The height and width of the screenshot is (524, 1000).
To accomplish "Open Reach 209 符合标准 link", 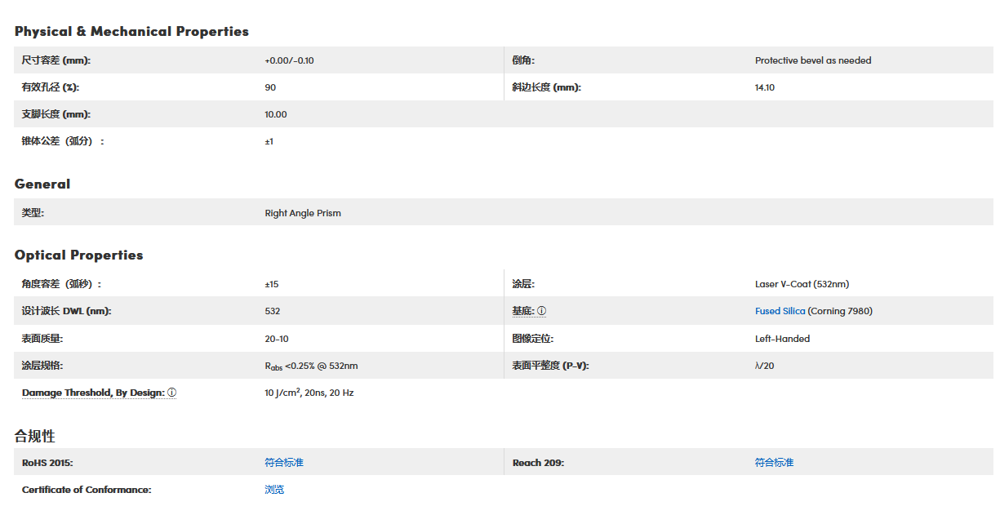I will click(x=774, y=463).
